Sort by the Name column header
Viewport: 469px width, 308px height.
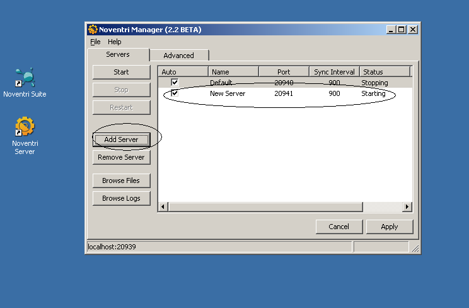point(233,72)
